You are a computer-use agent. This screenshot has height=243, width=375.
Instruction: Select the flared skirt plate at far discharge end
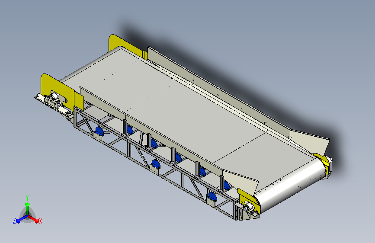click(x=311, y=141)
